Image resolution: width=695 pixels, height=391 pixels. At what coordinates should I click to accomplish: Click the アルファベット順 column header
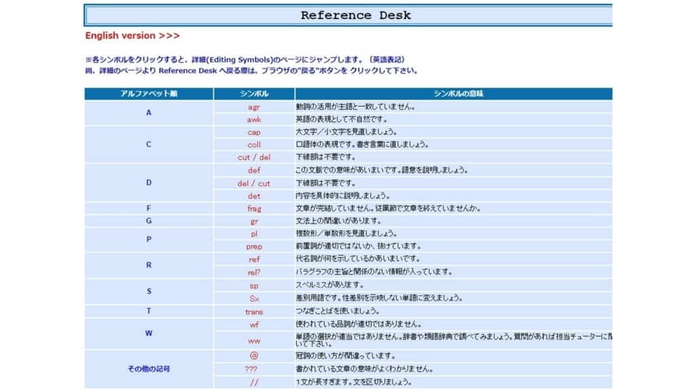(149, 94)
